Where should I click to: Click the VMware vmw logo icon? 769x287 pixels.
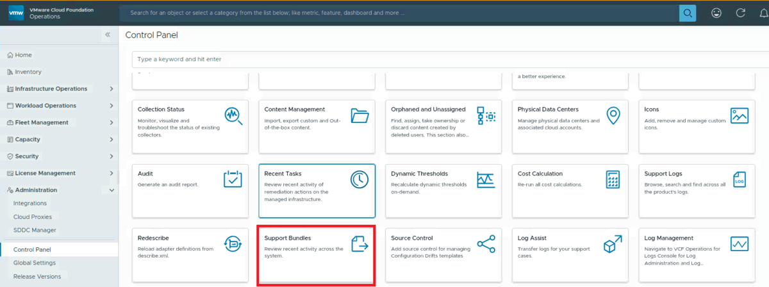tap(16, 13)
